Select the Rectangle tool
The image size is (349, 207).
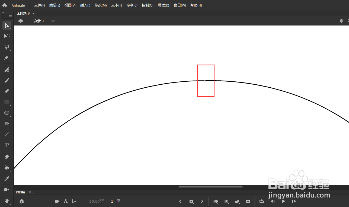click(x=7, y=102)
